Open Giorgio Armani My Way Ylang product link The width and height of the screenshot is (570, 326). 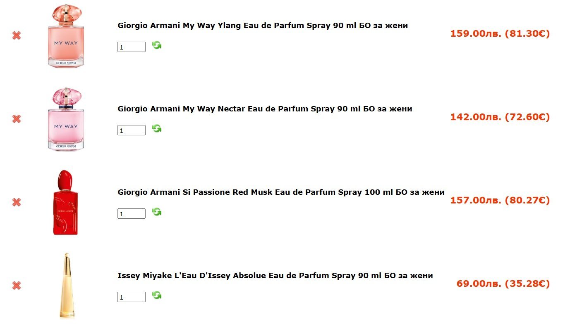[x=263, y=26]
